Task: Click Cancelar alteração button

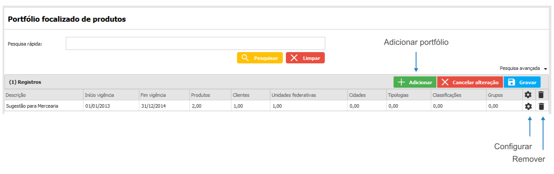Action: [x=470, y=82]
